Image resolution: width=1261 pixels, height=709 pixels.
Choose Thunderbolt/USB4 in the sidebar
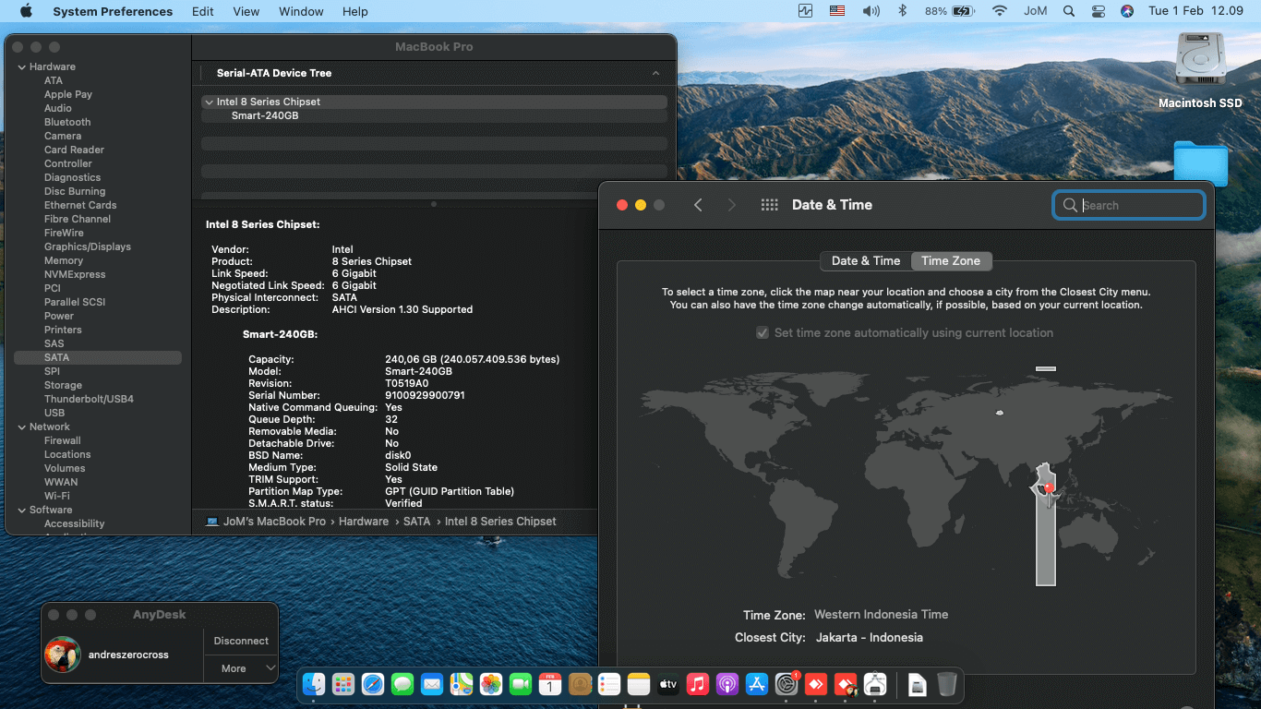pos(89,399)
